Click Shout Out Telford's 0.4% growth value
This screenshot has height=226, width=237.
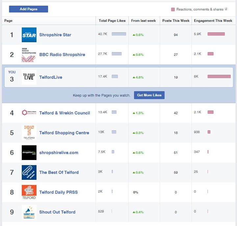[x=138, y=212]
